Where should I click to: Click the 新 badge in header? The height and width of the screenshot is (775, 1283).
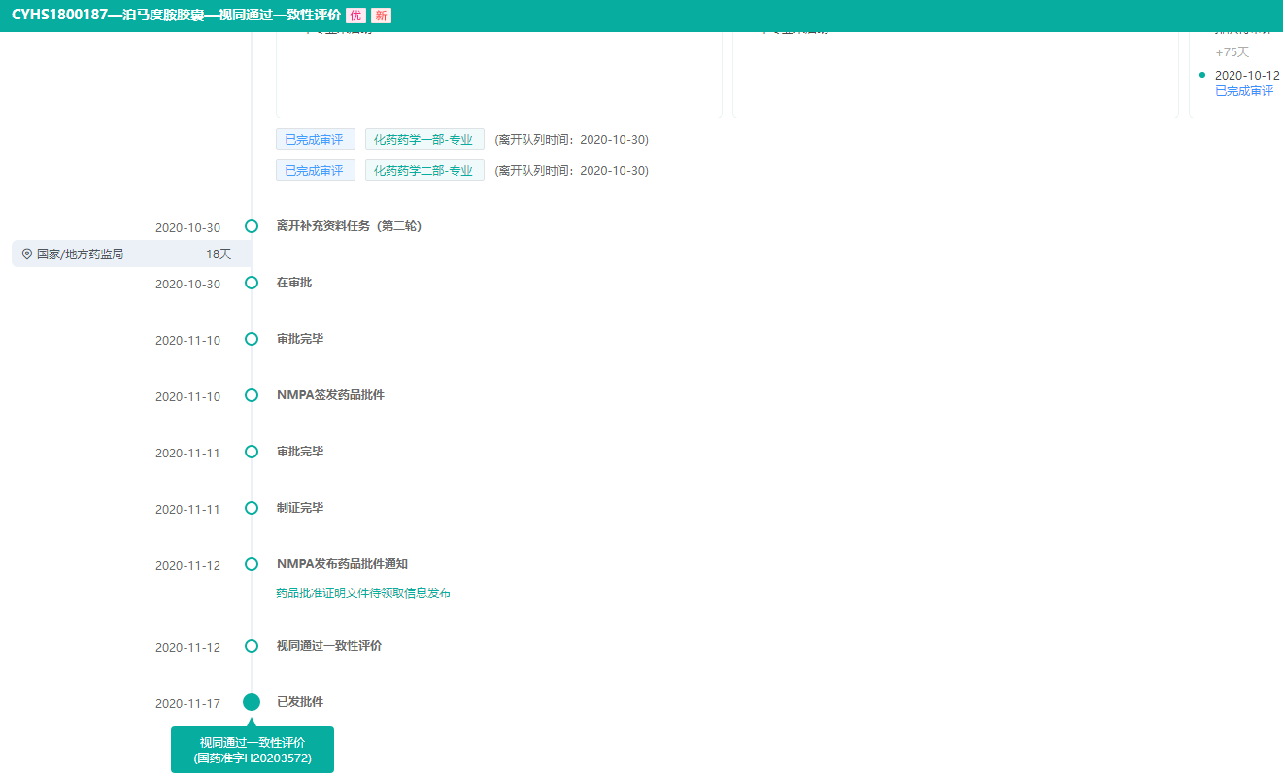(381, 16)
